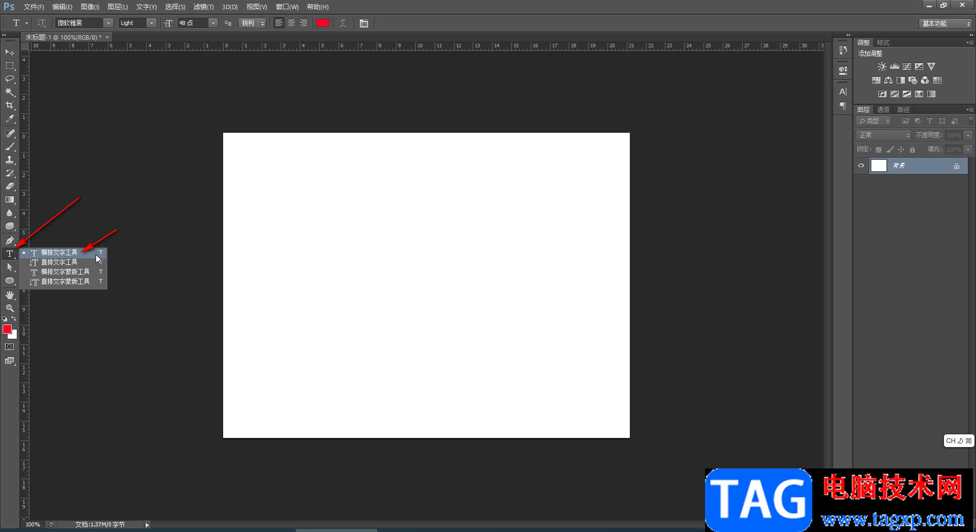
Task: Select the Gradient tool
Action: [x=10, y=199]
